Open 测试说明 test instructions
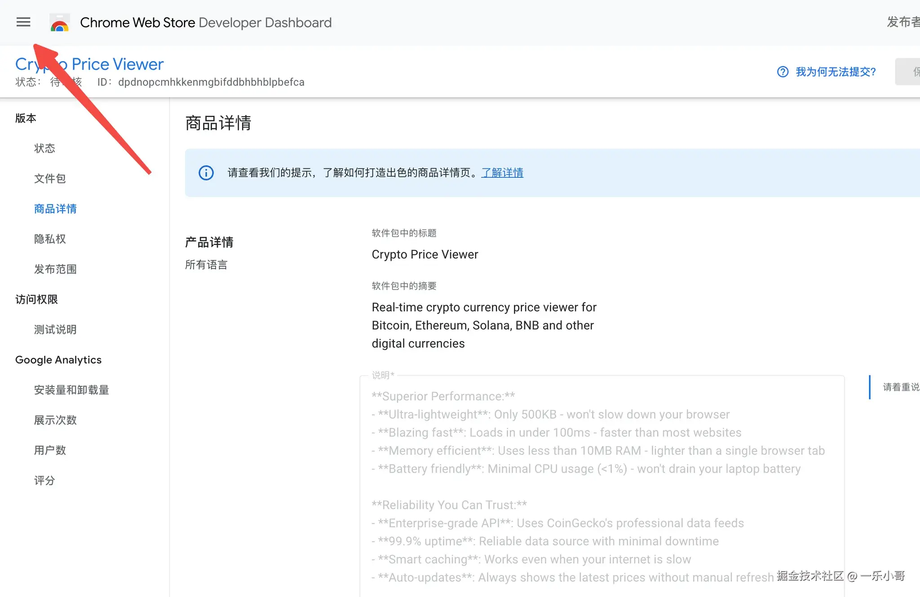This screenshot has width=920, height=597. (55, 329)
